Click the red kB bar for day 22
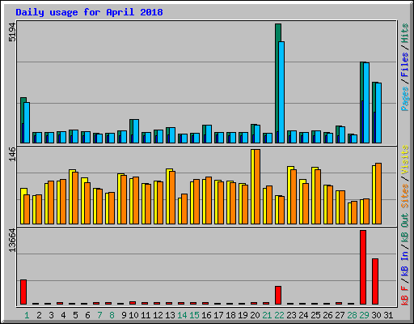The width and height of the screenshot is (414, 324). pyautogui.click(x=278, y=296)
